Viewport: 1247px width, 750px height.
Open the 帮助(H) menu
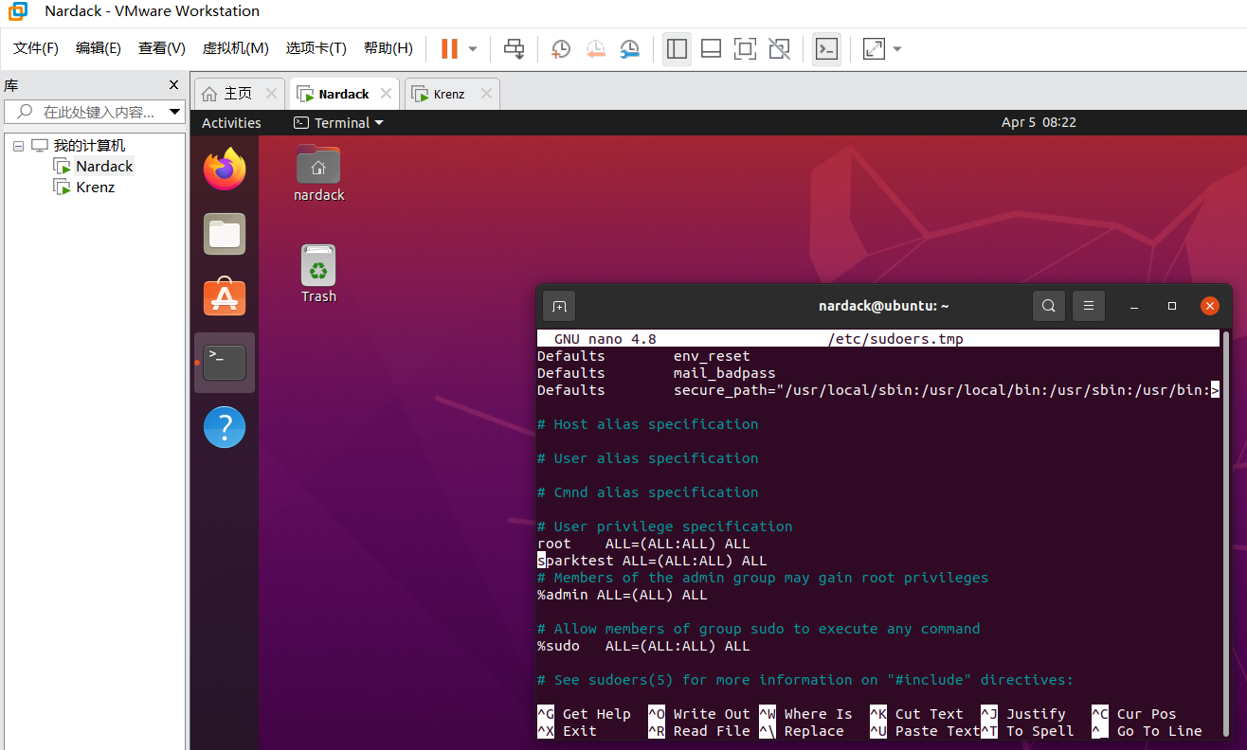[389, 48]
